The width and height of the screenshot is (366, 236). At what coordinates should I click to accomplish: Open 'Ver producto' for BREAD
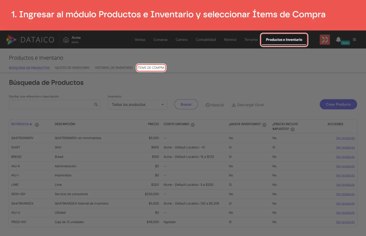[345, 157]
